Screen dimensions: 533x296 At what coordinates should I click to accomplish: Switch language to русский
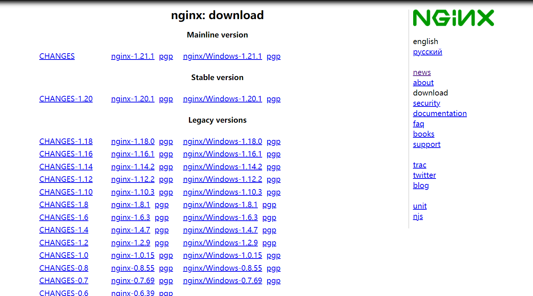[x=428, y=52]
